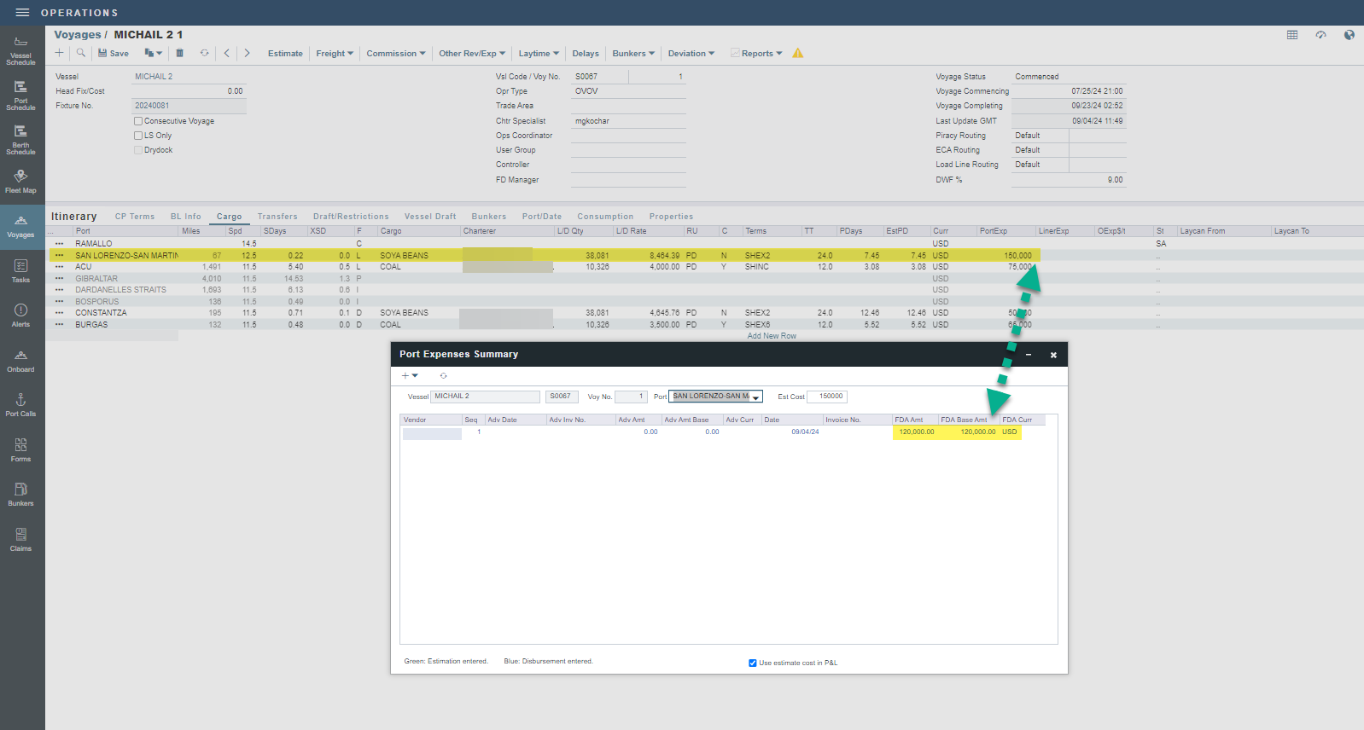Refresh the Port Expenses Summary dialog
This screenshot has height=730, width=1364.
click(443, 375)
